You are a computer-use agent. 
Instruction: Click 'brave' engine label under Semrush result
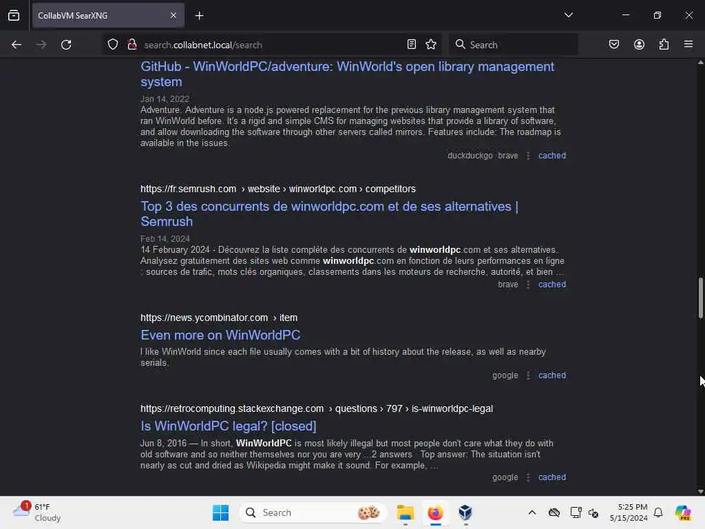(508, 284)
